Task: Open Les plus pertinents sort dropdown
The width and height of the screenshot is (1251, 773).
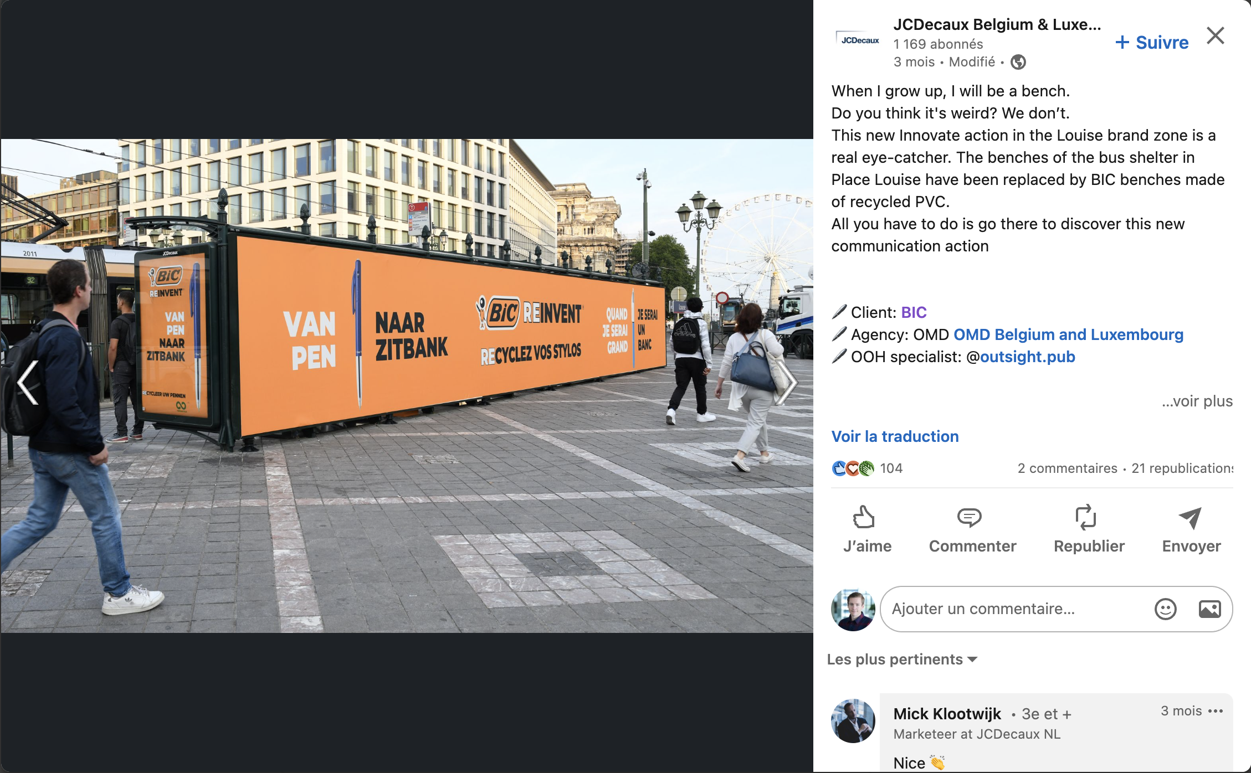Action: tap(902, 659)
